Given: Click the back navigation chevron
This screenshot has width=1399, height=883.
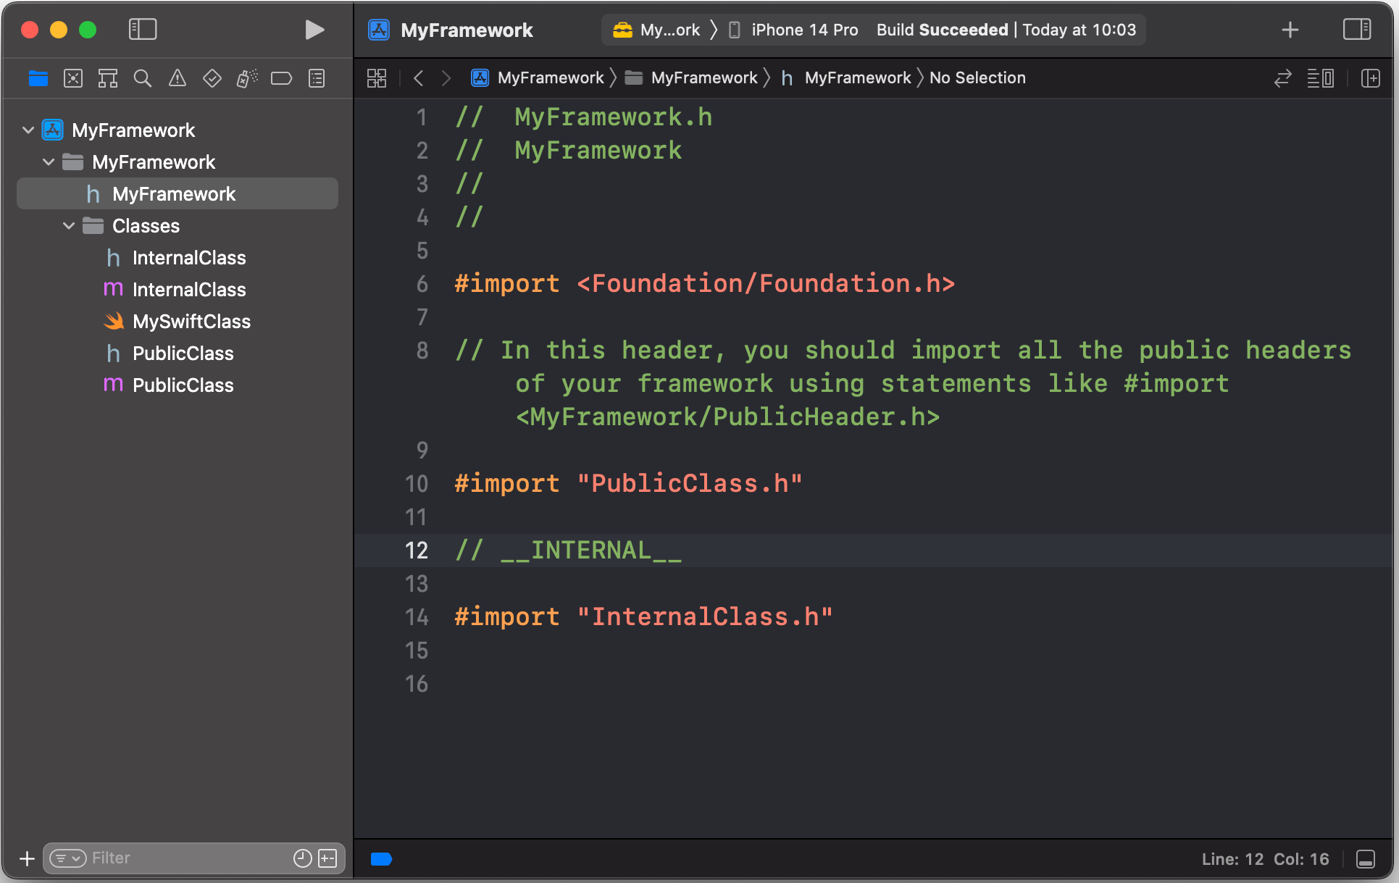Looking at the screenshot, I should tap(418, 78).
